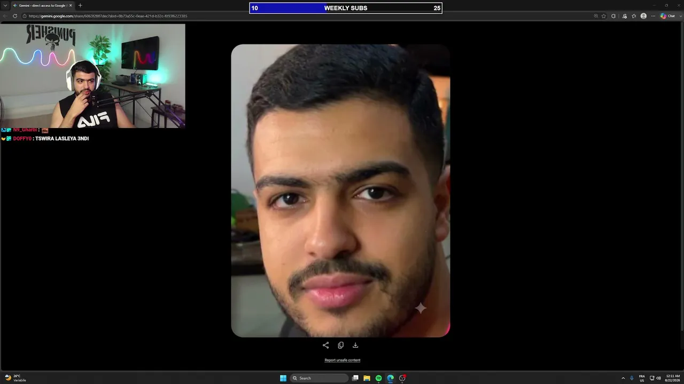Download the generated image
The image size is (684, 384).
(x=355, y=345)
